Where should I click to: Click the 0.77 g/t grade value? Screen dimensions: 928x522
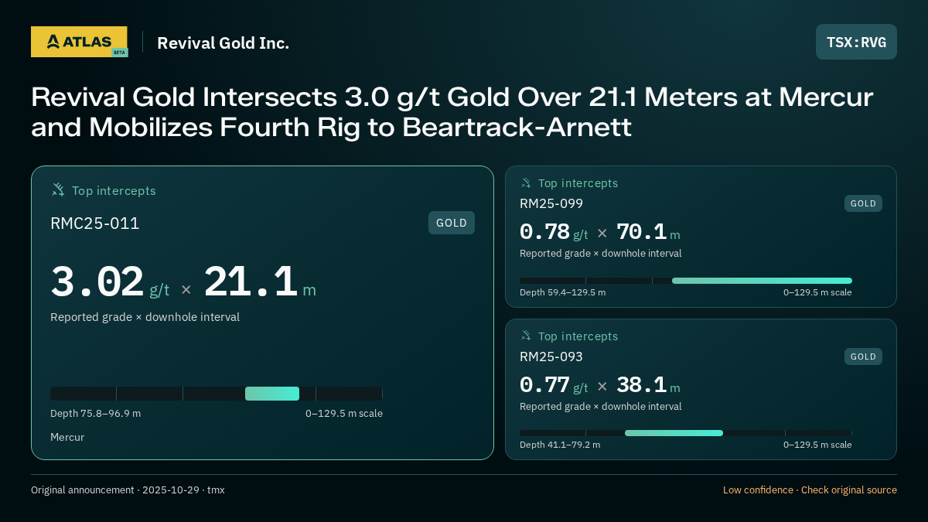coord(554,385)
